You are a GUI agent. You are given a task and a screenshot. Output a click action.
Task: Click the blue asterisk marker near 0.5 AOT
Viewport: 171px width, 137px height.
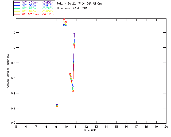(73, 86)
